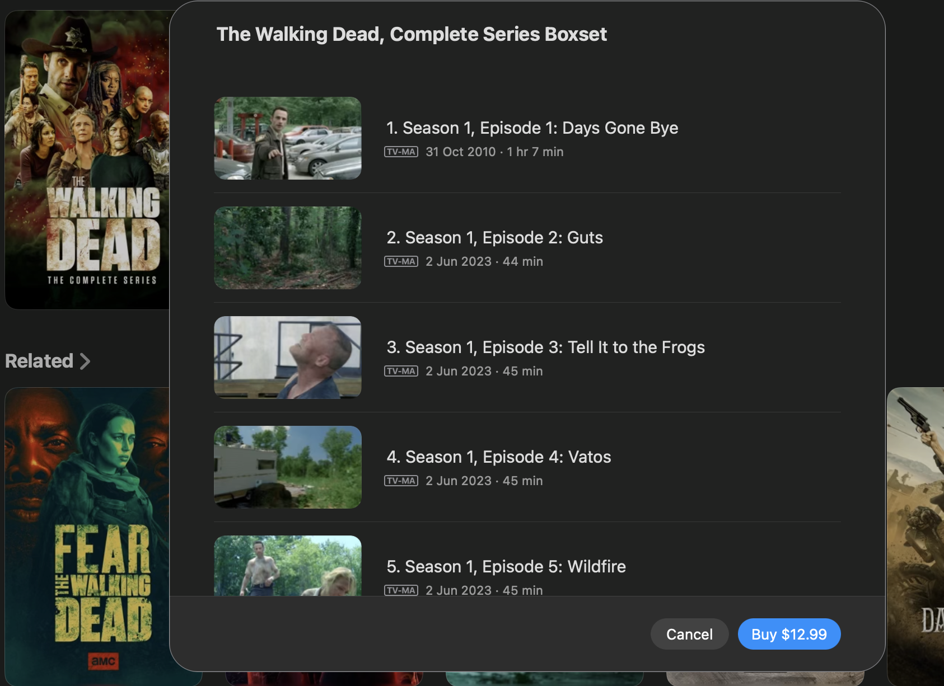Select title Season 1, Episode 1: Days Gone Bye
944x686 pixels.
pos(532,128)
